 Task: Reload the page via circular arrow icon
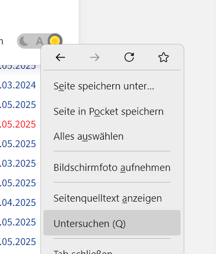(129, 57)
